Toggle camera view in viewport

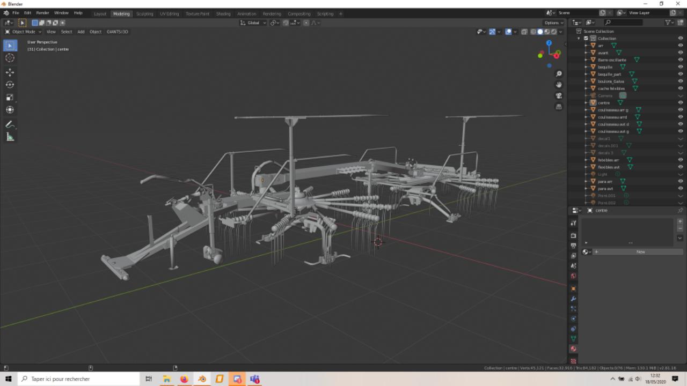click(559, 95)
